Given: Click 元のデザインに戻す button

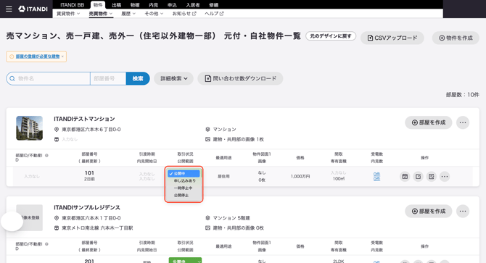Looking at the screenshot, I should pos(331,36).
